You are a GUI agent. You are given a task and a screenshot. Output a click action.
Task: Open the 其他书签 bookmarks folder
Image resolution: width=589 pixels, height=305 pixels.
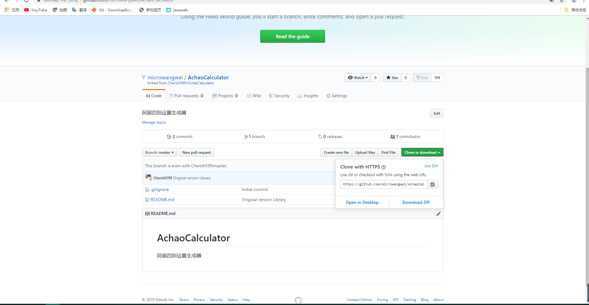(x=575, y=10)
